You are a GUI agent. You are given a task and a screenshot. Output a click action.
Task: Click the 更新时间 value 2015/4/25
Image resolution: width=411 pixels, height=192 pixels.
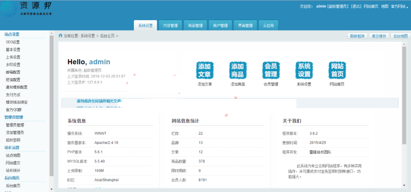(x=318, y=143)
